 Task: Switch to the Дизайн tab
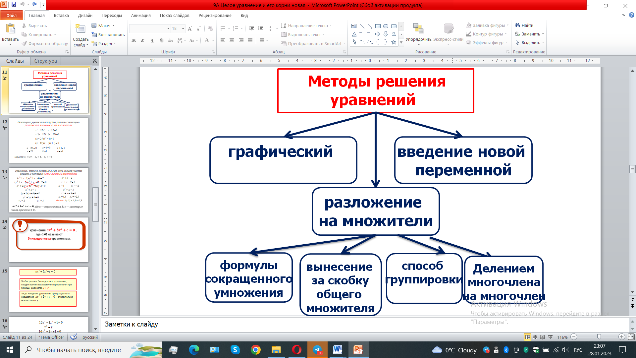tap(85, 15)
